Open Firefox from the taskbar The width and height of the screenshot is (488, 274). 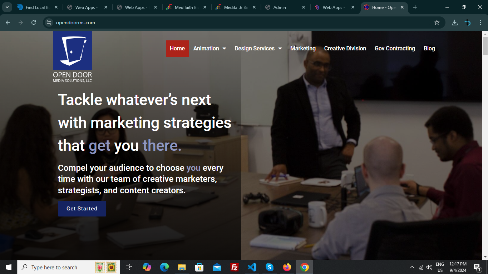pyautogui.click(x=287, y=267)
